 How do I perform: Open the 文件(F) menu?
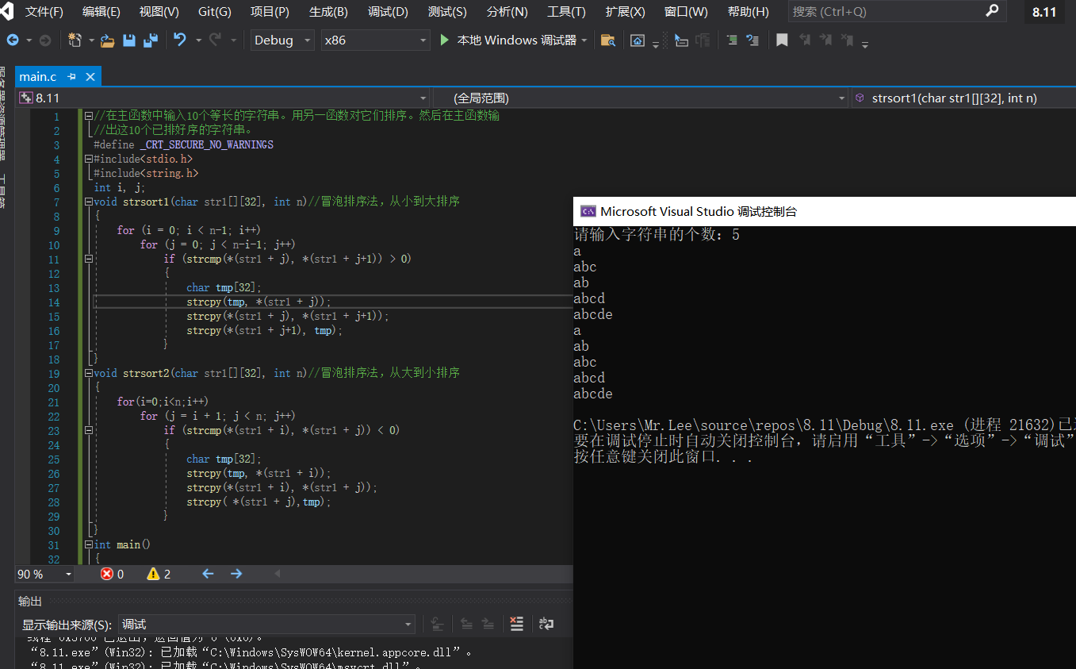(44, 12)
